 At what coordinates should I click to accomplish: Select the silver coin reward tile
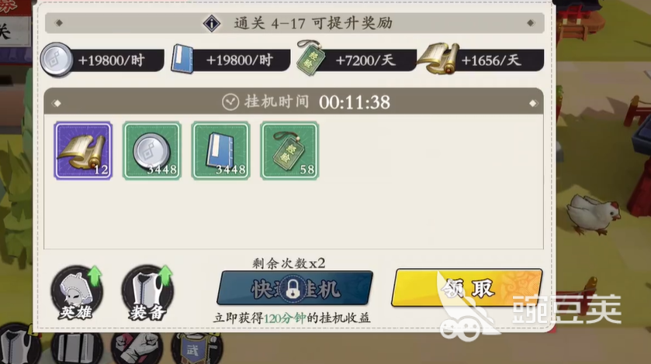click(x=152, y=150)
